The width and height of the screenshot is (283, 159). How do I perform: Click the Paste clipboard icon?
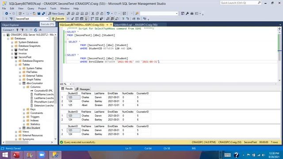point(102,14)
